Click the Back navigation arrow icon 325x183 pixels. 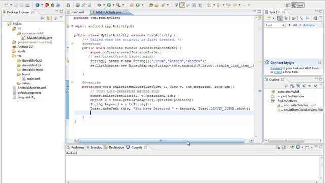point(235,5)
